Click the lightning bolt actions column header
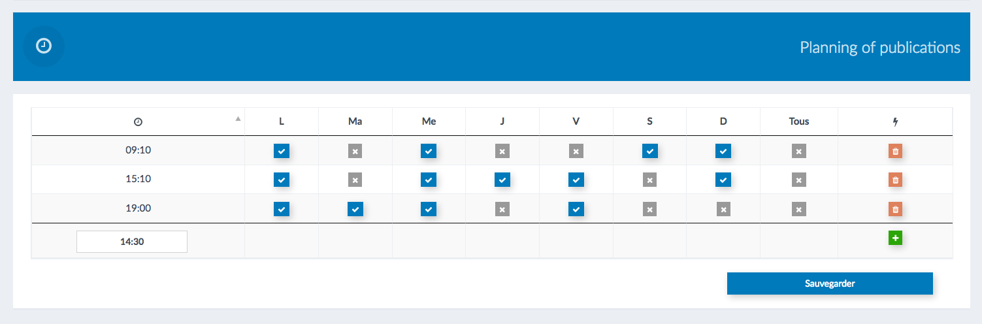The width and height of the screenshot is (982, 324). (x=895, y=121)
